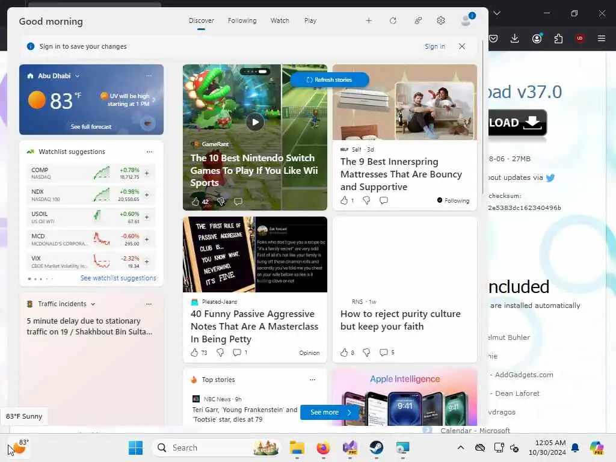Add COMP to watchlist
Viewport: 616px width, 462px height.
coord(147,173)
